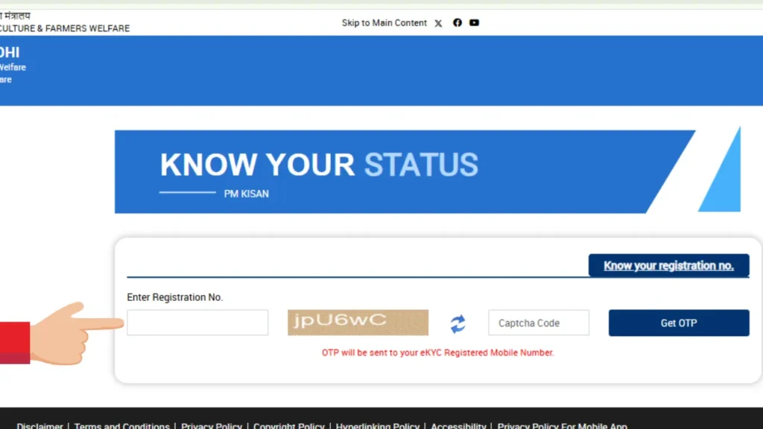Click the Captcha Code input box
The image size is (763, 429).
coord(539,322)
